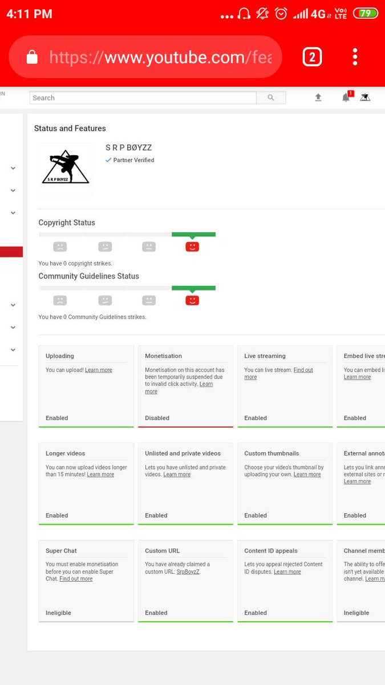Click the YouTube search magnifier button

tap(271, 98)
